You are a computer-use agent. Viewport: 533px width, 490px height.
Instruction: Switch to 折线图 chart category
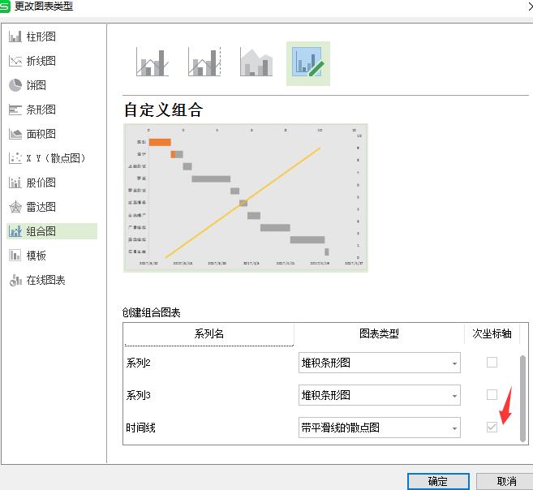point(41,61)
